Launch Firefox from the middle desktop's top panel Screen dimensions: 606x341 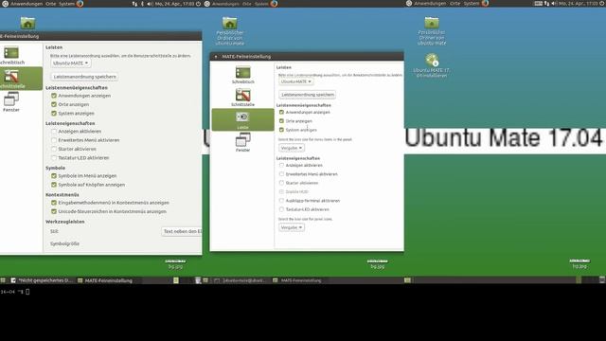274,4
